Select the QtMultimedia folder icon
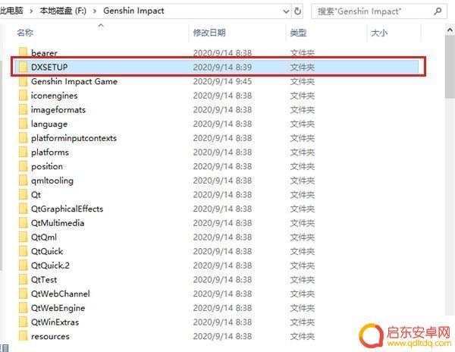 point(23,223)
